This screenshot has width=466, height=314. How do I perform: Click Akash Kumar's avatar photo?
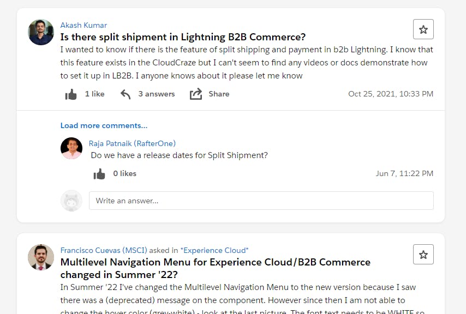(x=41, y=32)
